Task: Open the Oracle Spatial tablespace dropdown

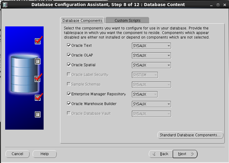Action: pos(152,65)
